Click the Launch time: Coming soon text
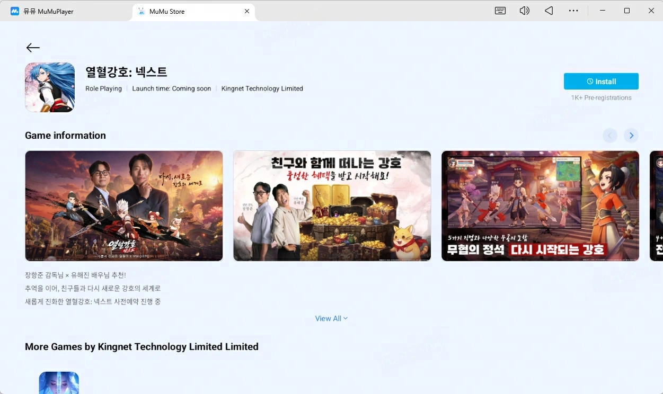 click(172, 88)
